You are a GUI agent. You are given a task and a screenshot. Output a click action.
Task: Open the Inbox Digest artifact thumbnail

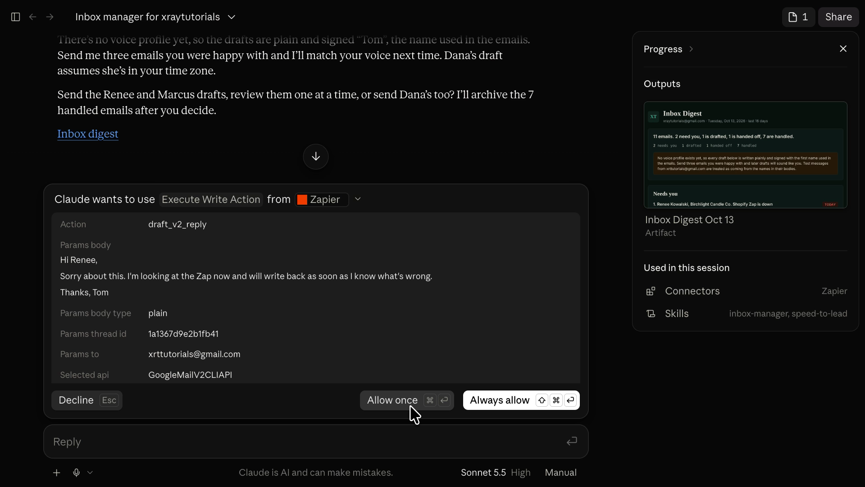point(745,155)
